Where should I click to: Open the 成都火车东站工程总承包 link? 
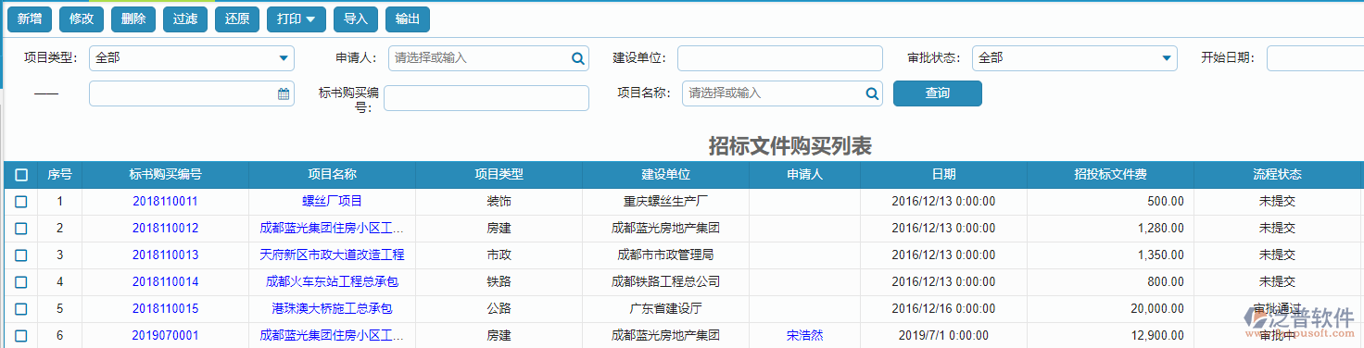pos(333,281)
